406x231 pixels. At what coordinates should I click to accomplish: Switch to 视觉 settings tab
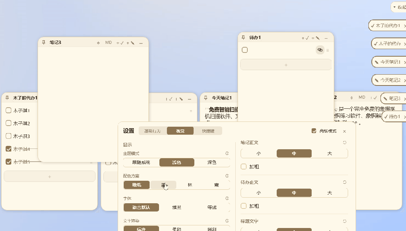click(x=180, y=131)
